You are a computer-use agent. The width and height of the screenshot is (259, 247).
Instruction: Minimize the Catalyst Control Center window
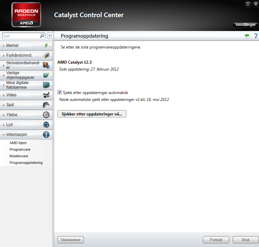pyautogui.click(x=248, y=5)
